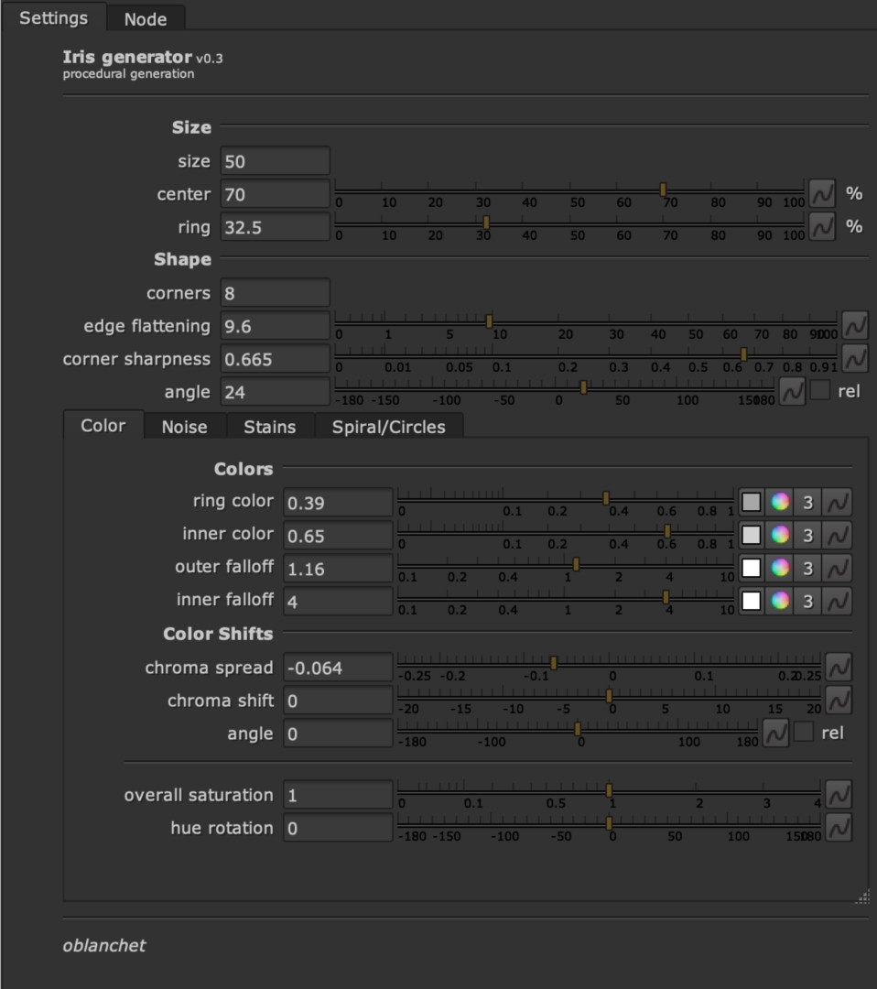Select the Spiral/Circles tab

point(388,427)
